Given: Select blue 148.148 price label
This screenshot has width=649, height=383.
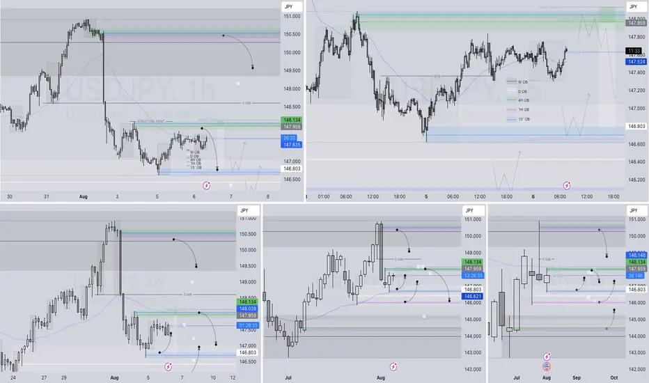Looking at the screenshot, I should coord(636,256).
